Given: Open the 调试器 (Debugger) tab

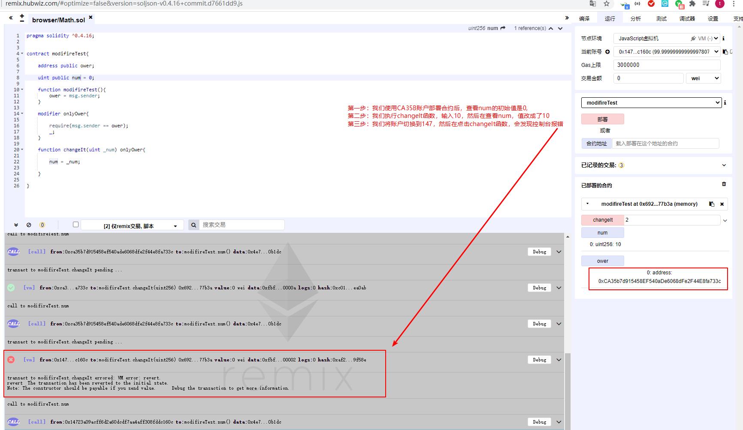Looking at the screenshot, I should click(687, 18).
